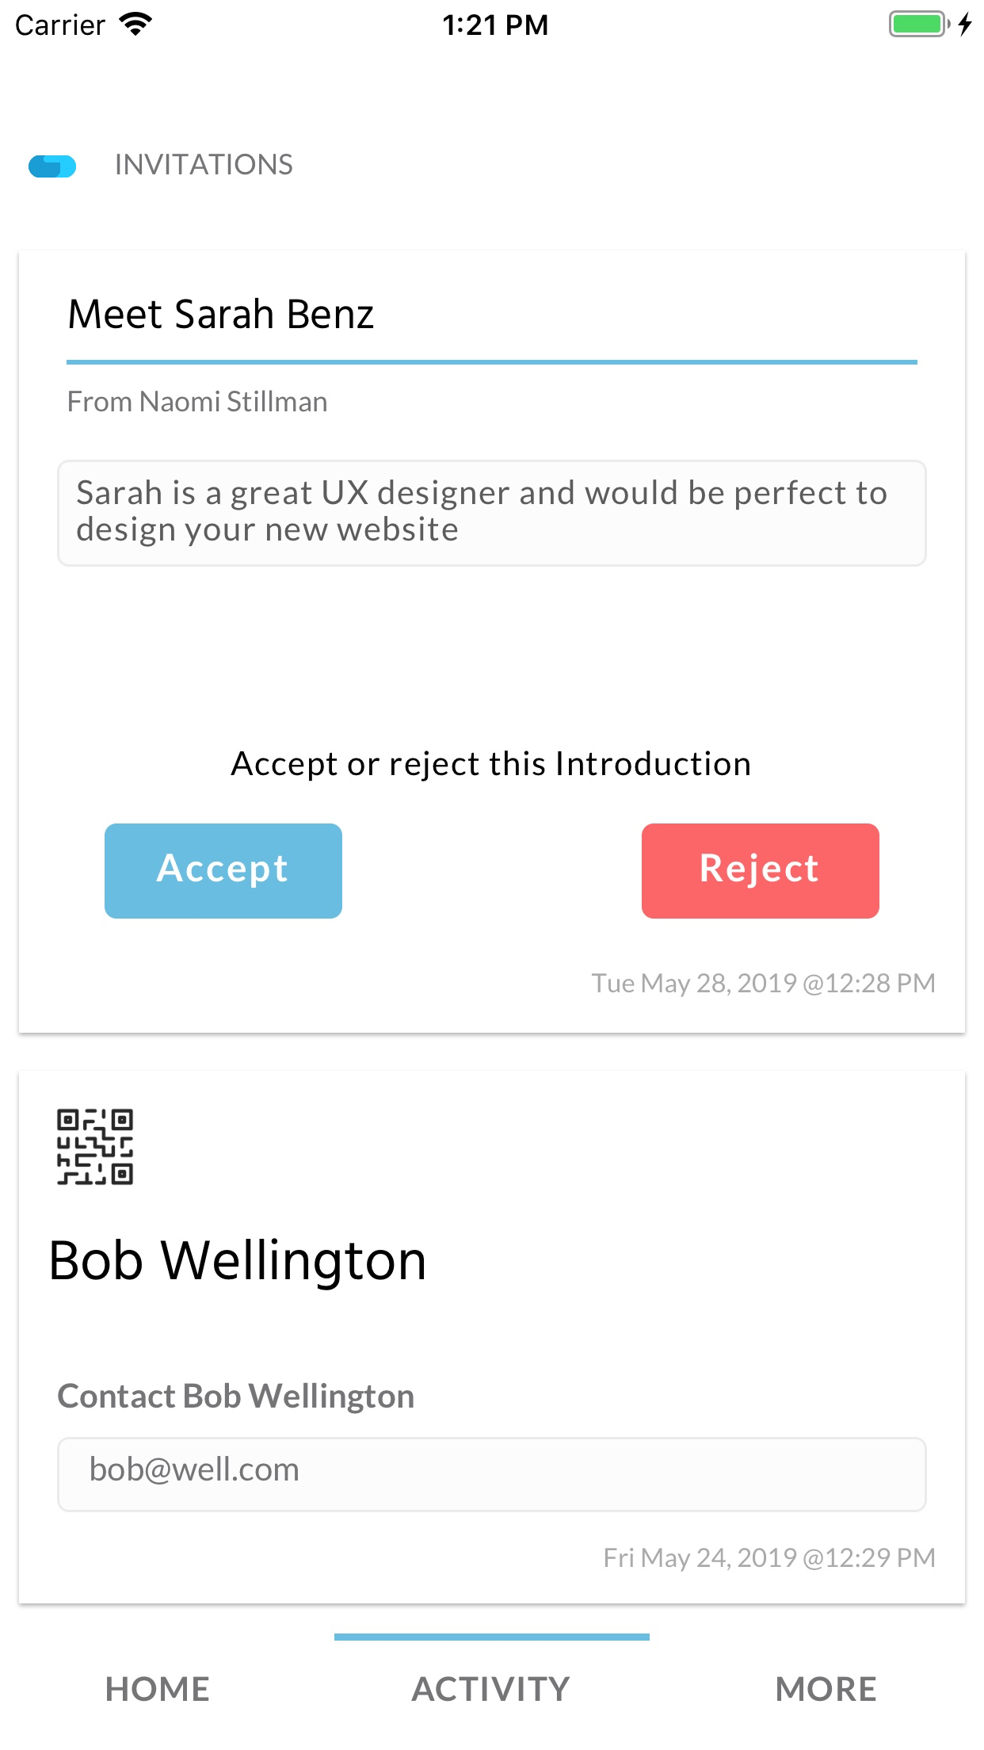This screenshot has height=1750, width=984.
Task: Tap the QR code icon on Bob's card
Action: [x=95, y=1146]
